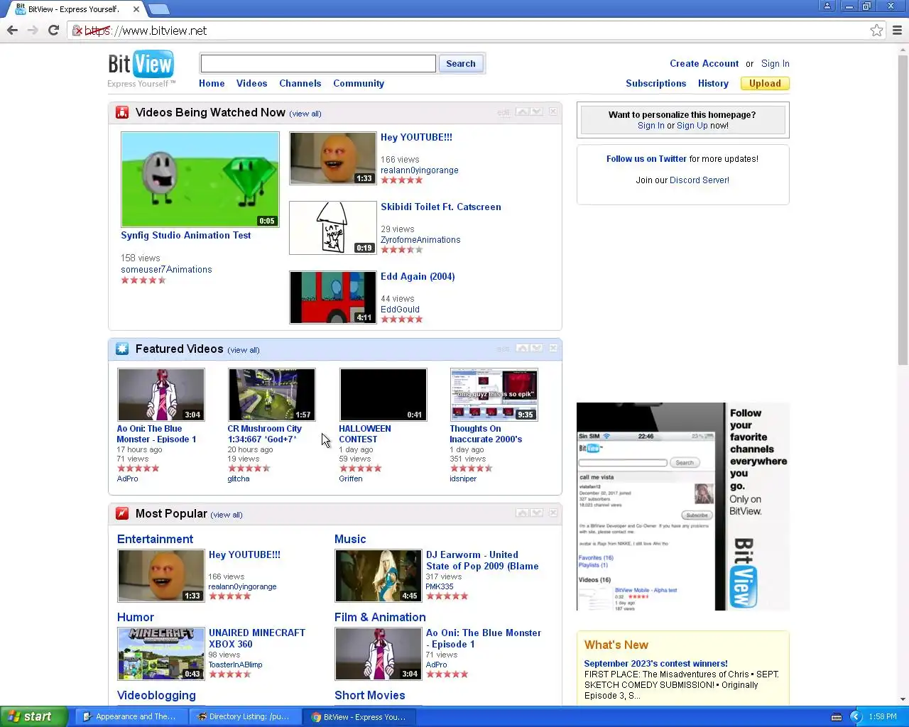Open the History page
909x727 pixels.
(x=713, y=83)
